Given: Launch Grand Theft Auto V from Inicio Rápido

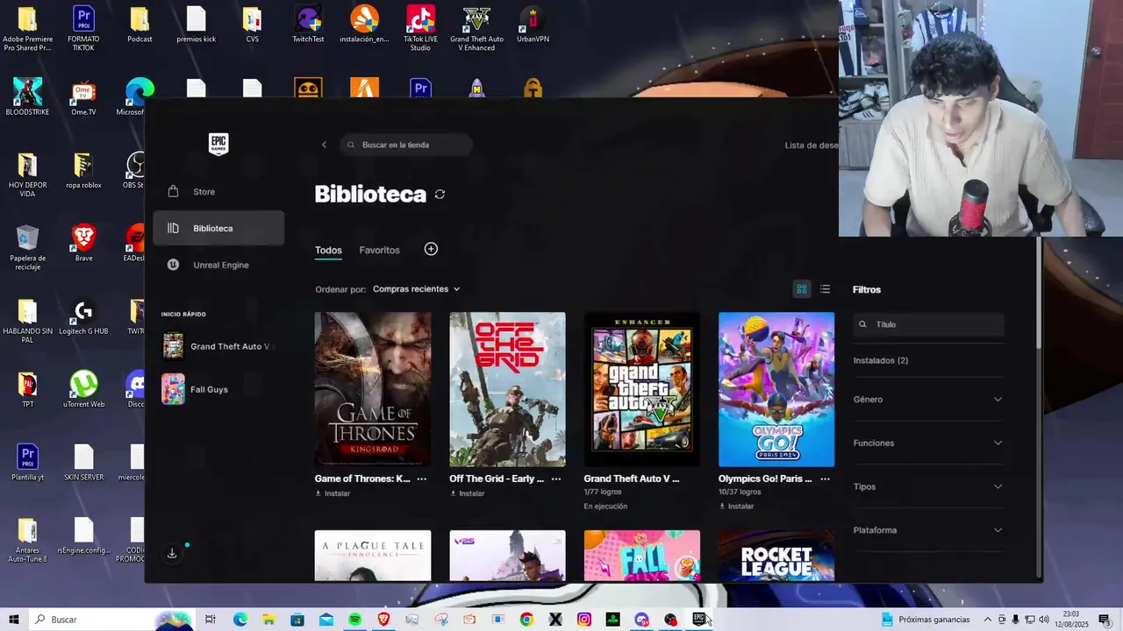Looking at the screenshot, I should 218,346.
